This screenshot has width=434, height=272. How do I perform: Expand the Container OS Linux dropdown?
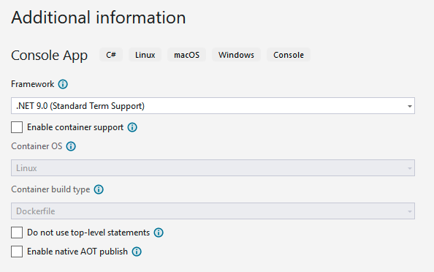[x=213, y=168]
